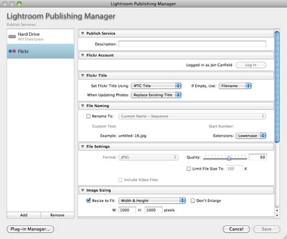Enable the Rename To checkbox
Image resolution: width=287 pixels, height=239 pixels.
88,116
